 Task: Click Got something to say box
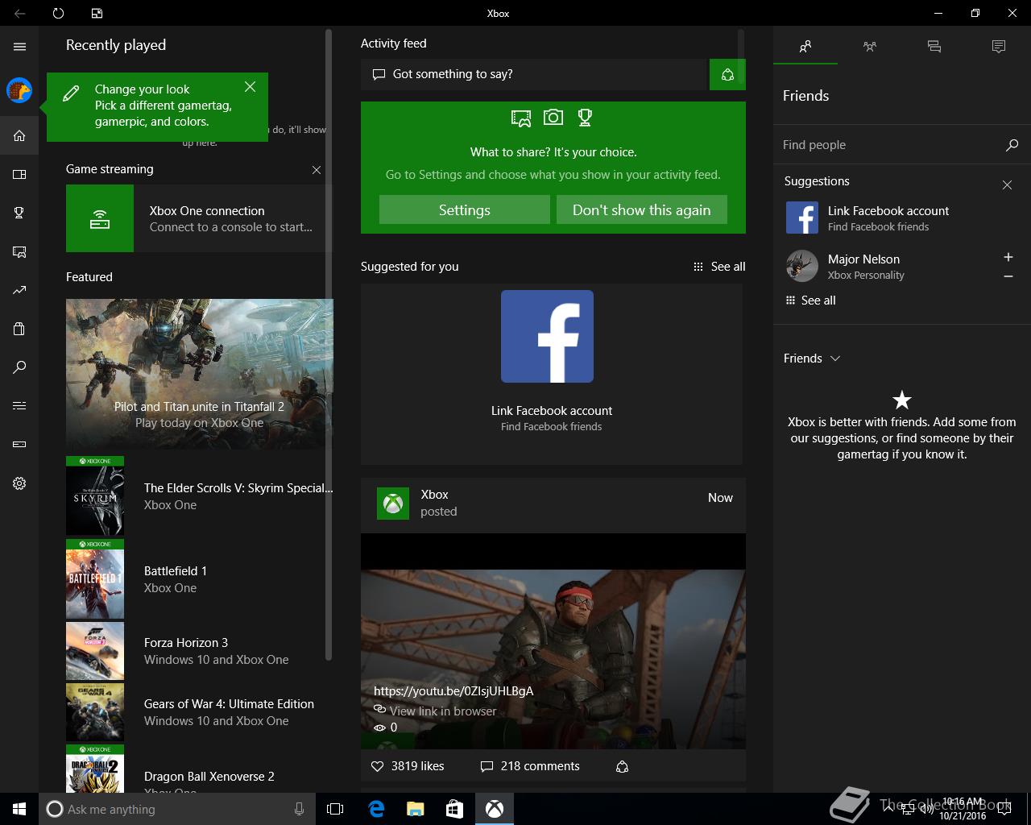pos(533,74)
